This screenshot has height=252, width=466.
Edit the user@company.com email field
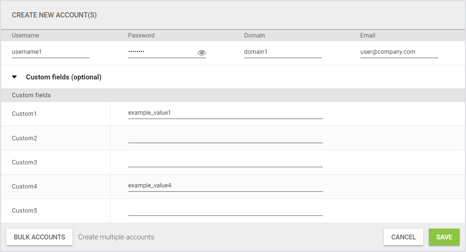[x=399, y=52]
